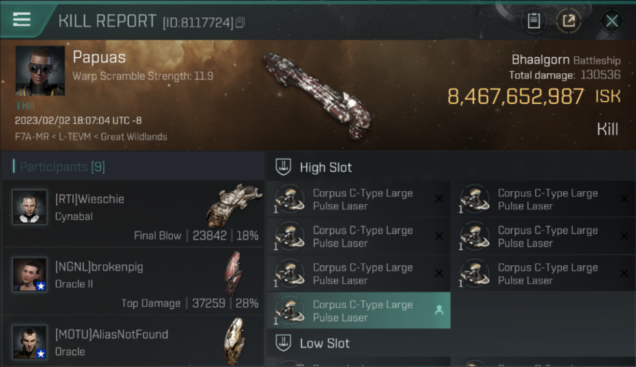Click the person icon on highlighted laser
This screenshot has height=367, width=636.
point(439,310)
